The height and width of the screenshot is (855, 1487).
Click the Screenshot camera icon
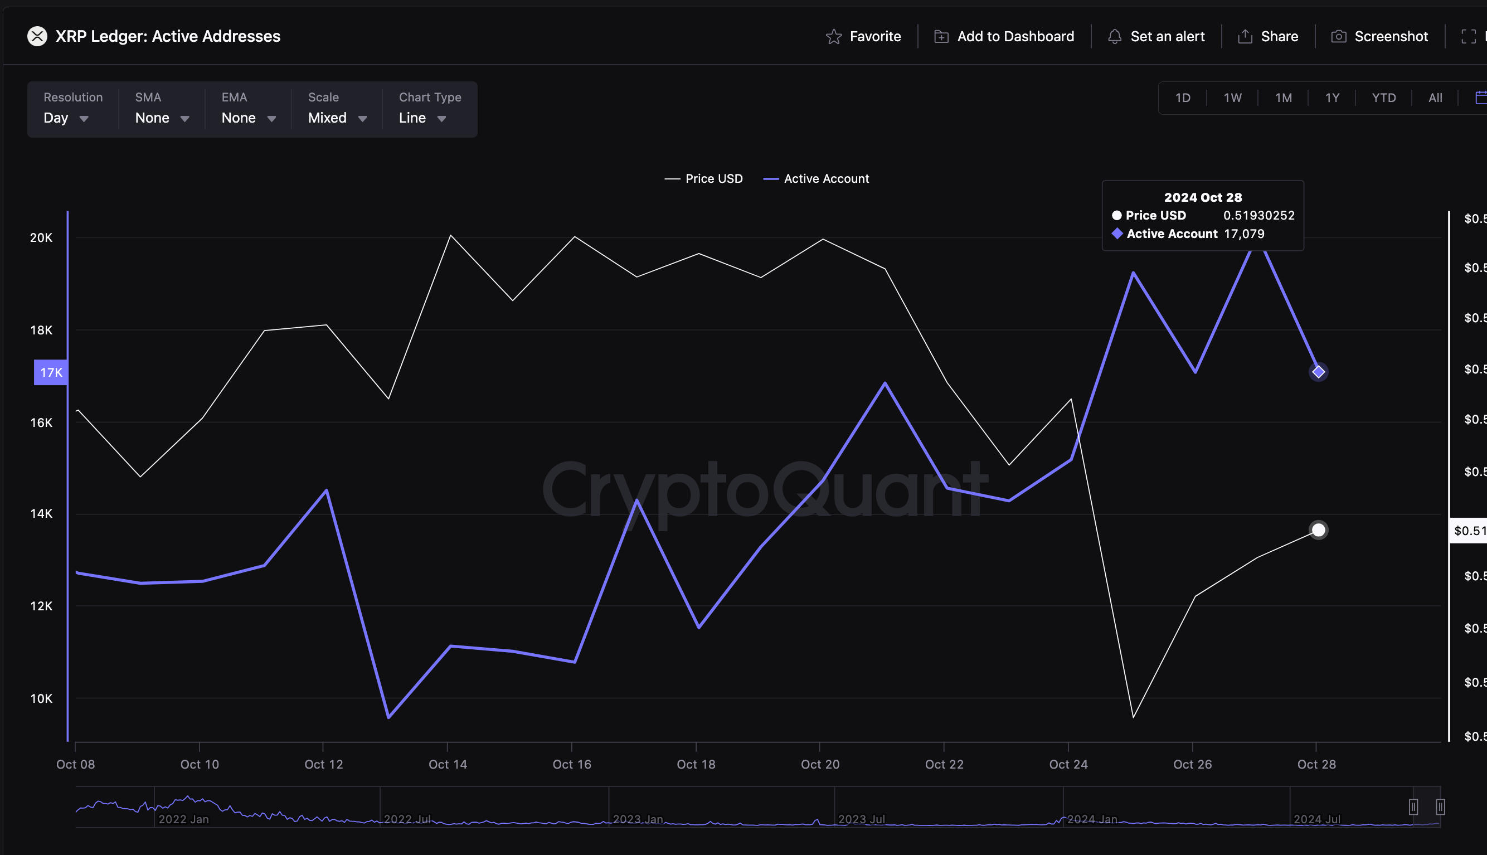click(1339, 36)
